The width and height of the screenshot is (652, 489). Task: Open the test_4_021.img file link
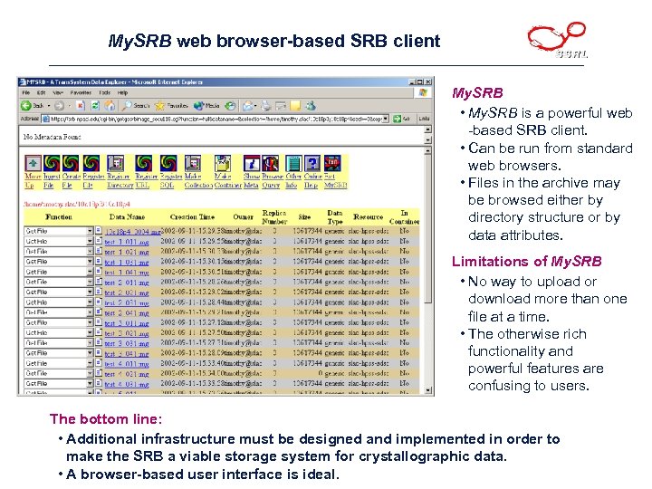click(x=127, y=374)
